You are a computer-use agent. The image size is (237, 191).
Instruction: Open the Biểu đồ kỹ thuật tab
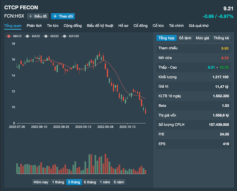(100, 26)
